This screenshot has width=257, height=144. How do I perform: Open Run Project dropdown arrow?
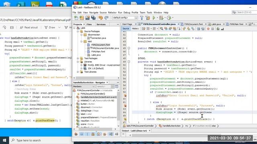point(157,18)
